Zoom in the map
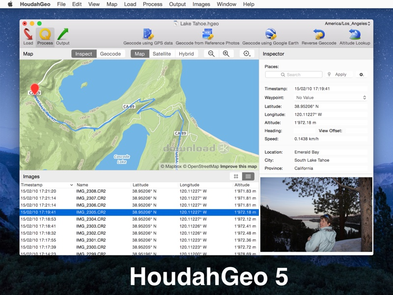The image size is (393, 295). [x=226, y=54]
